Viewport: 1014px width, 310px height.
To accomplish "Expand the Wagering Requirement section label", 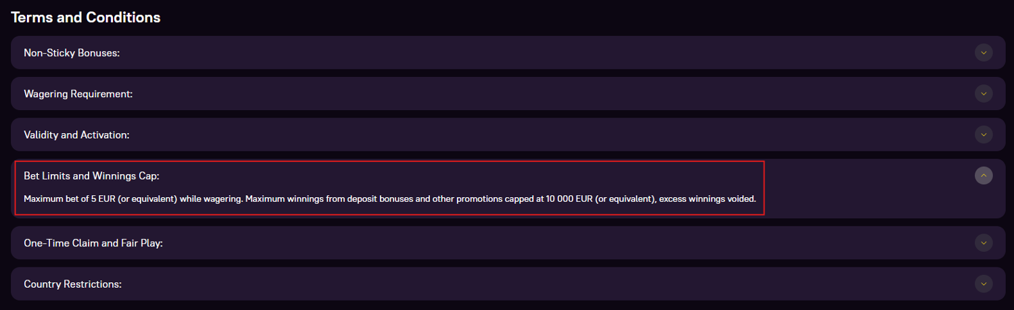I will 78,94.
